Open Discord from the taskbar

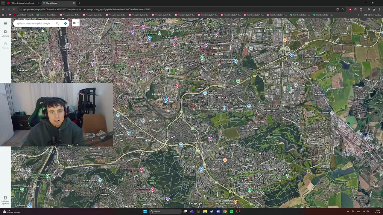click(x=218, y=211)
